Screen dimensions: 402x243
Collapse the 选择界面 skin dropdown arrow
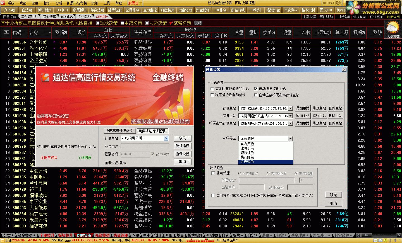[290, 138]
